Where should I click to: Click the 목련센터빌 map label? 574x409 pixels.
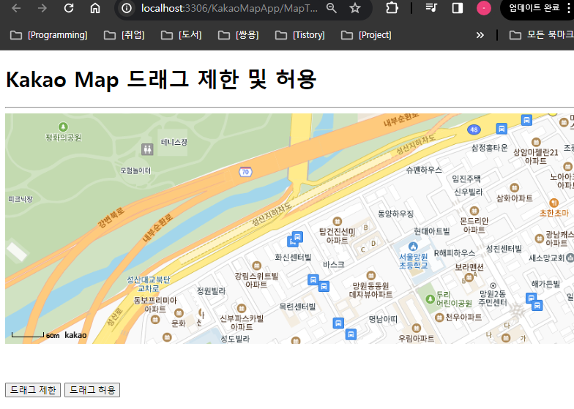pos(297,307)
